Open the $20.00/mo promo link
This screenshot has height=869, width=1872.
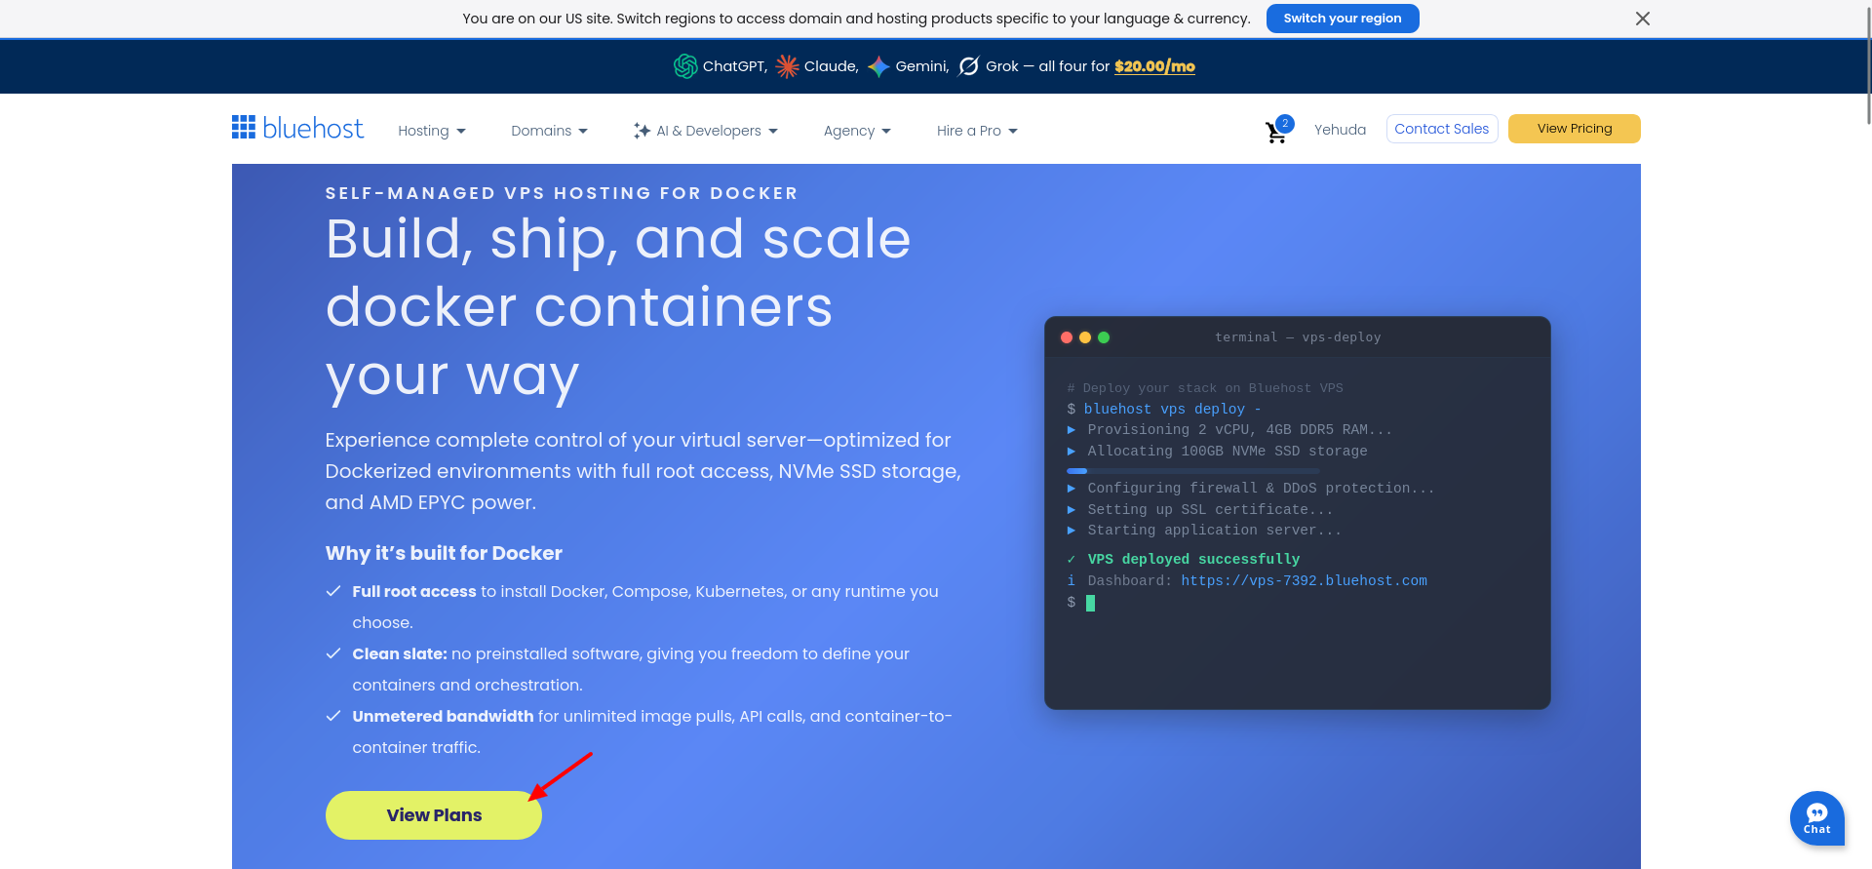tap(1154, 66)
